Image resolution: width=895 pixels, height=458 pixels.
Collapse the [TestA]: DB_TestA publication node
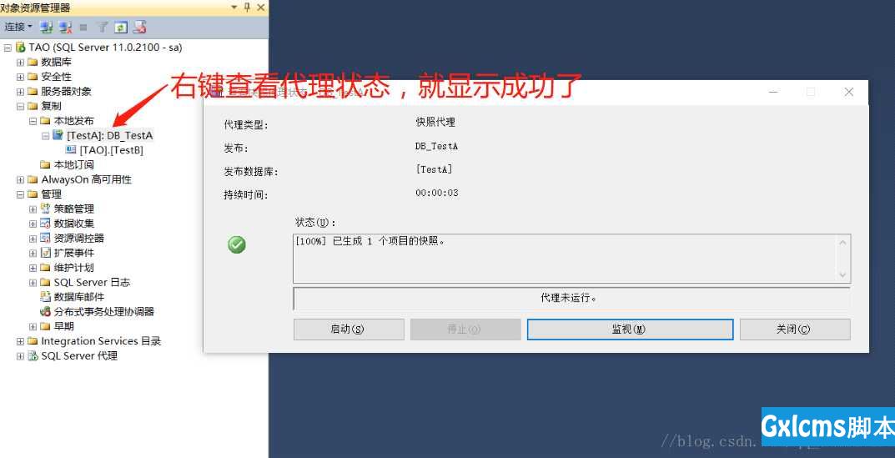pos(45,136)
